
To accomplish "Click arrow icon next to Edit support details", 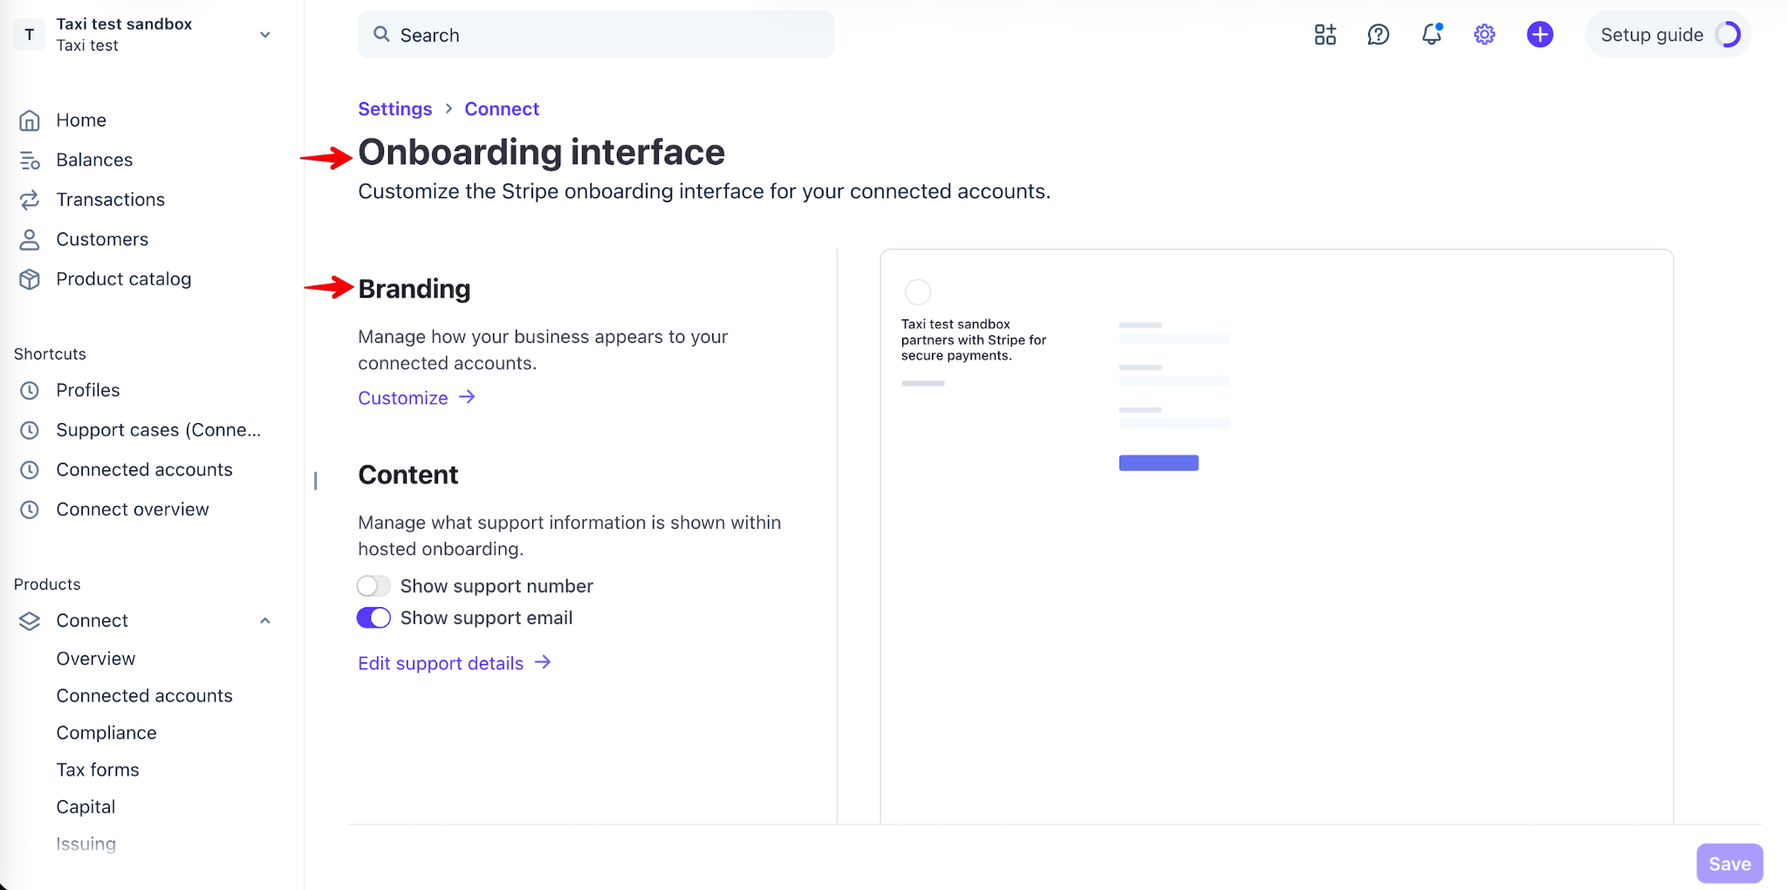I will [x=543, y=662].
